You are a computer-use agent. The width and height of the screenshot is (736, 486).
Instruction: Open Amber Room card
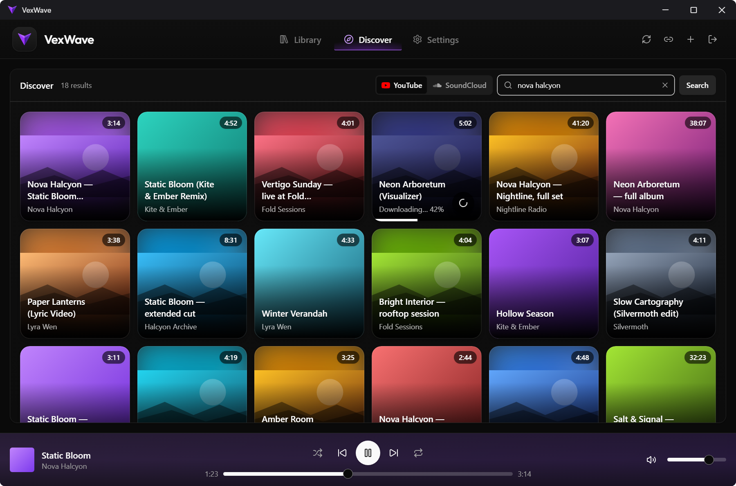(x=309, y=385)
